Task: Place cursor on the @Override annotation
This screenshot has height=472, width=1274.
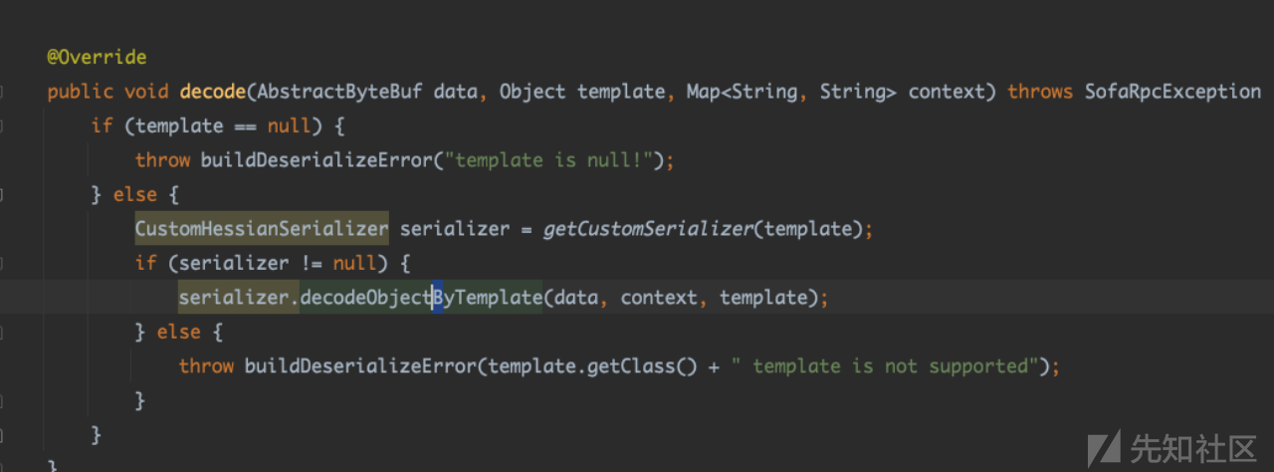Action: tap(97, 58)
